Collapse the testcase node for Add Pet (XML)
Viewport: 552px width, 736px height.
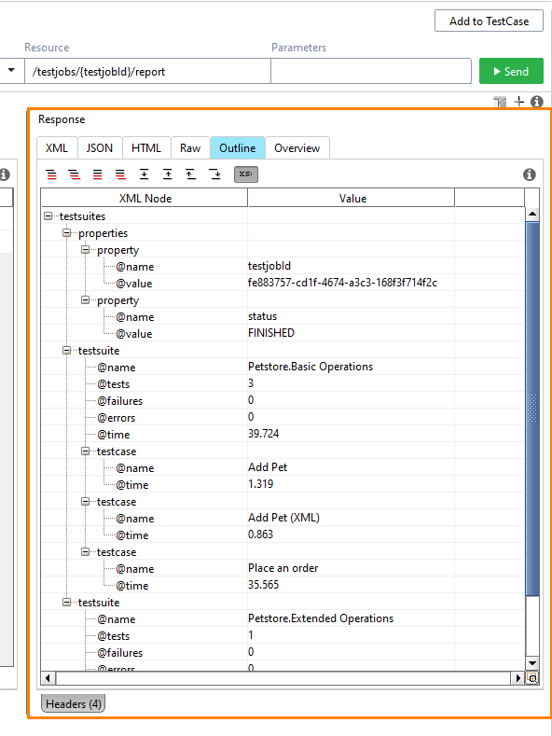[x=86, y=501]
